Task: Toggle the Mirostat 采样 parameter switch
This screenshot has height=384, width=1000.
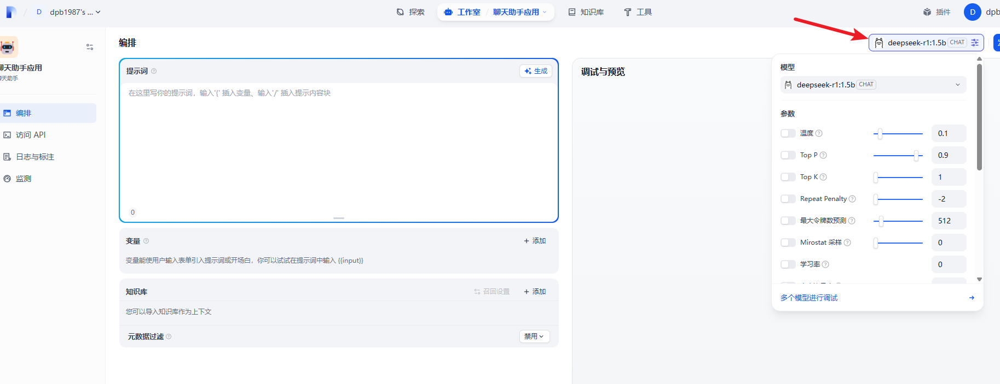Action: click(x=788, y=243)
